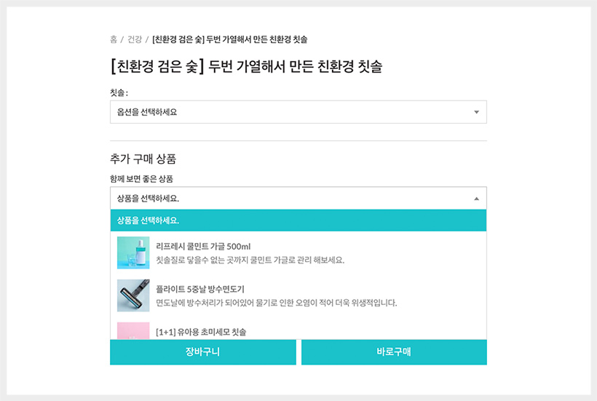Click the 추가 구매 상품 section heading
The image size is (597, 401).
click(x=143, y=159)
